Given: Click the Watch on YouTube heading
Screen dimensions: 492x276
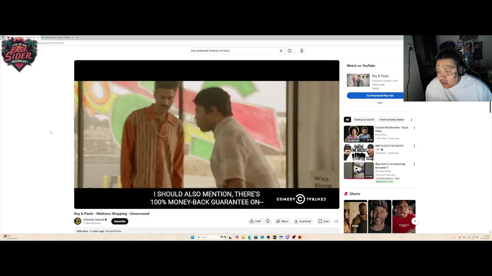Looking at the screenshot, I should (x=361, y=66).
